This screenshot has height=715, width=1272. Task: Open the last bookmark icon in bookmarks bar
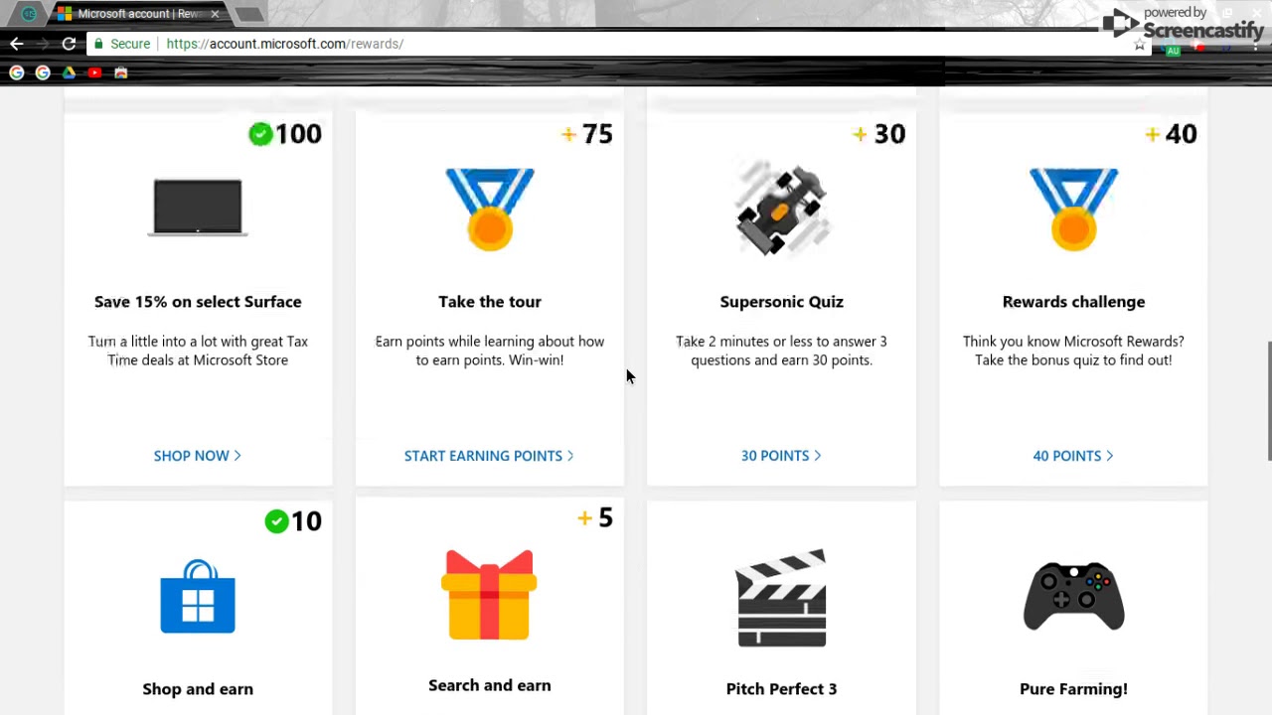121,72
